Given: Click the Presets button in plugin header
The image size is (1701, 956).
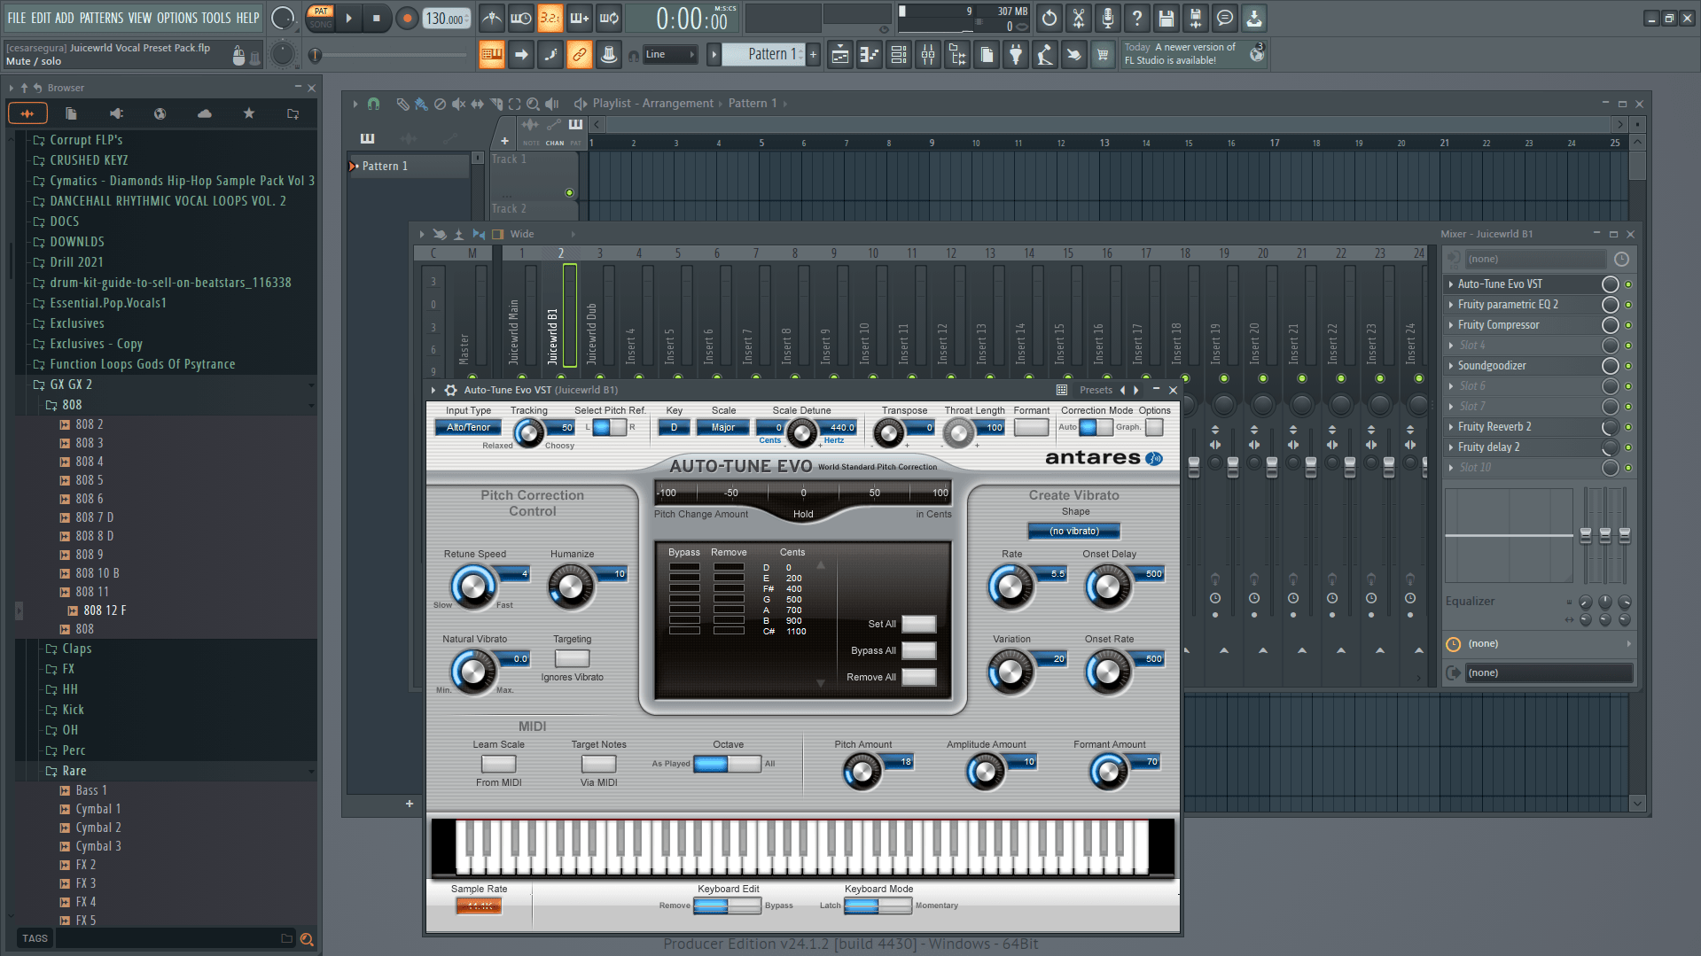Looking at the screenshot, I should tap(1096, 390).
